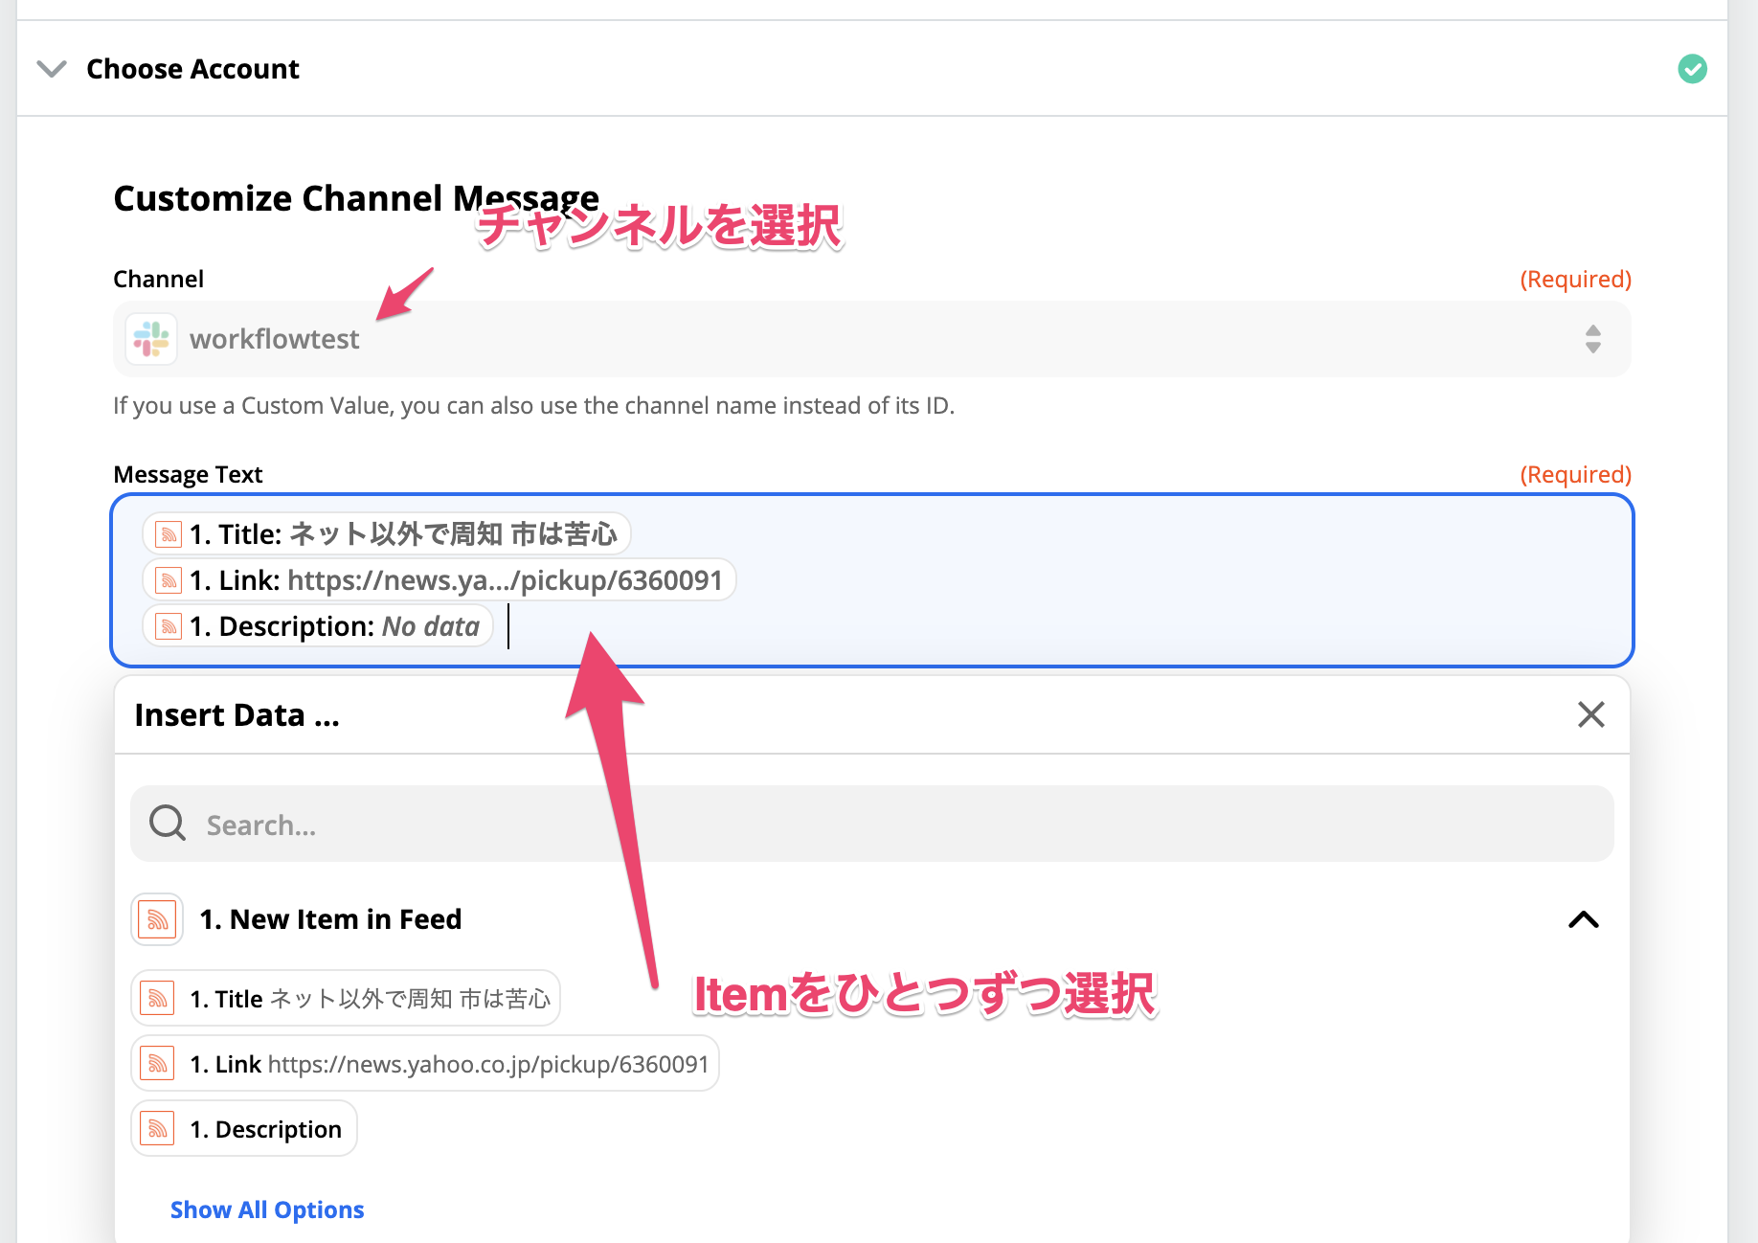This screenshot has width=1758, height=1243.
Task: Click RSS icon on Description pill in message
Action: [169, 626]
